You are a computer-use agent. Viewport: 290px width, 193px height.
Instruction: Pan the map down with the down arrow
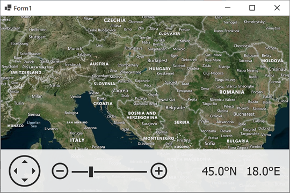tap(25, 180)
